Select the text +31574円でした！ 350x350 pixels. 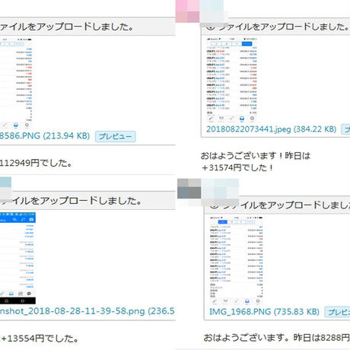237,167
